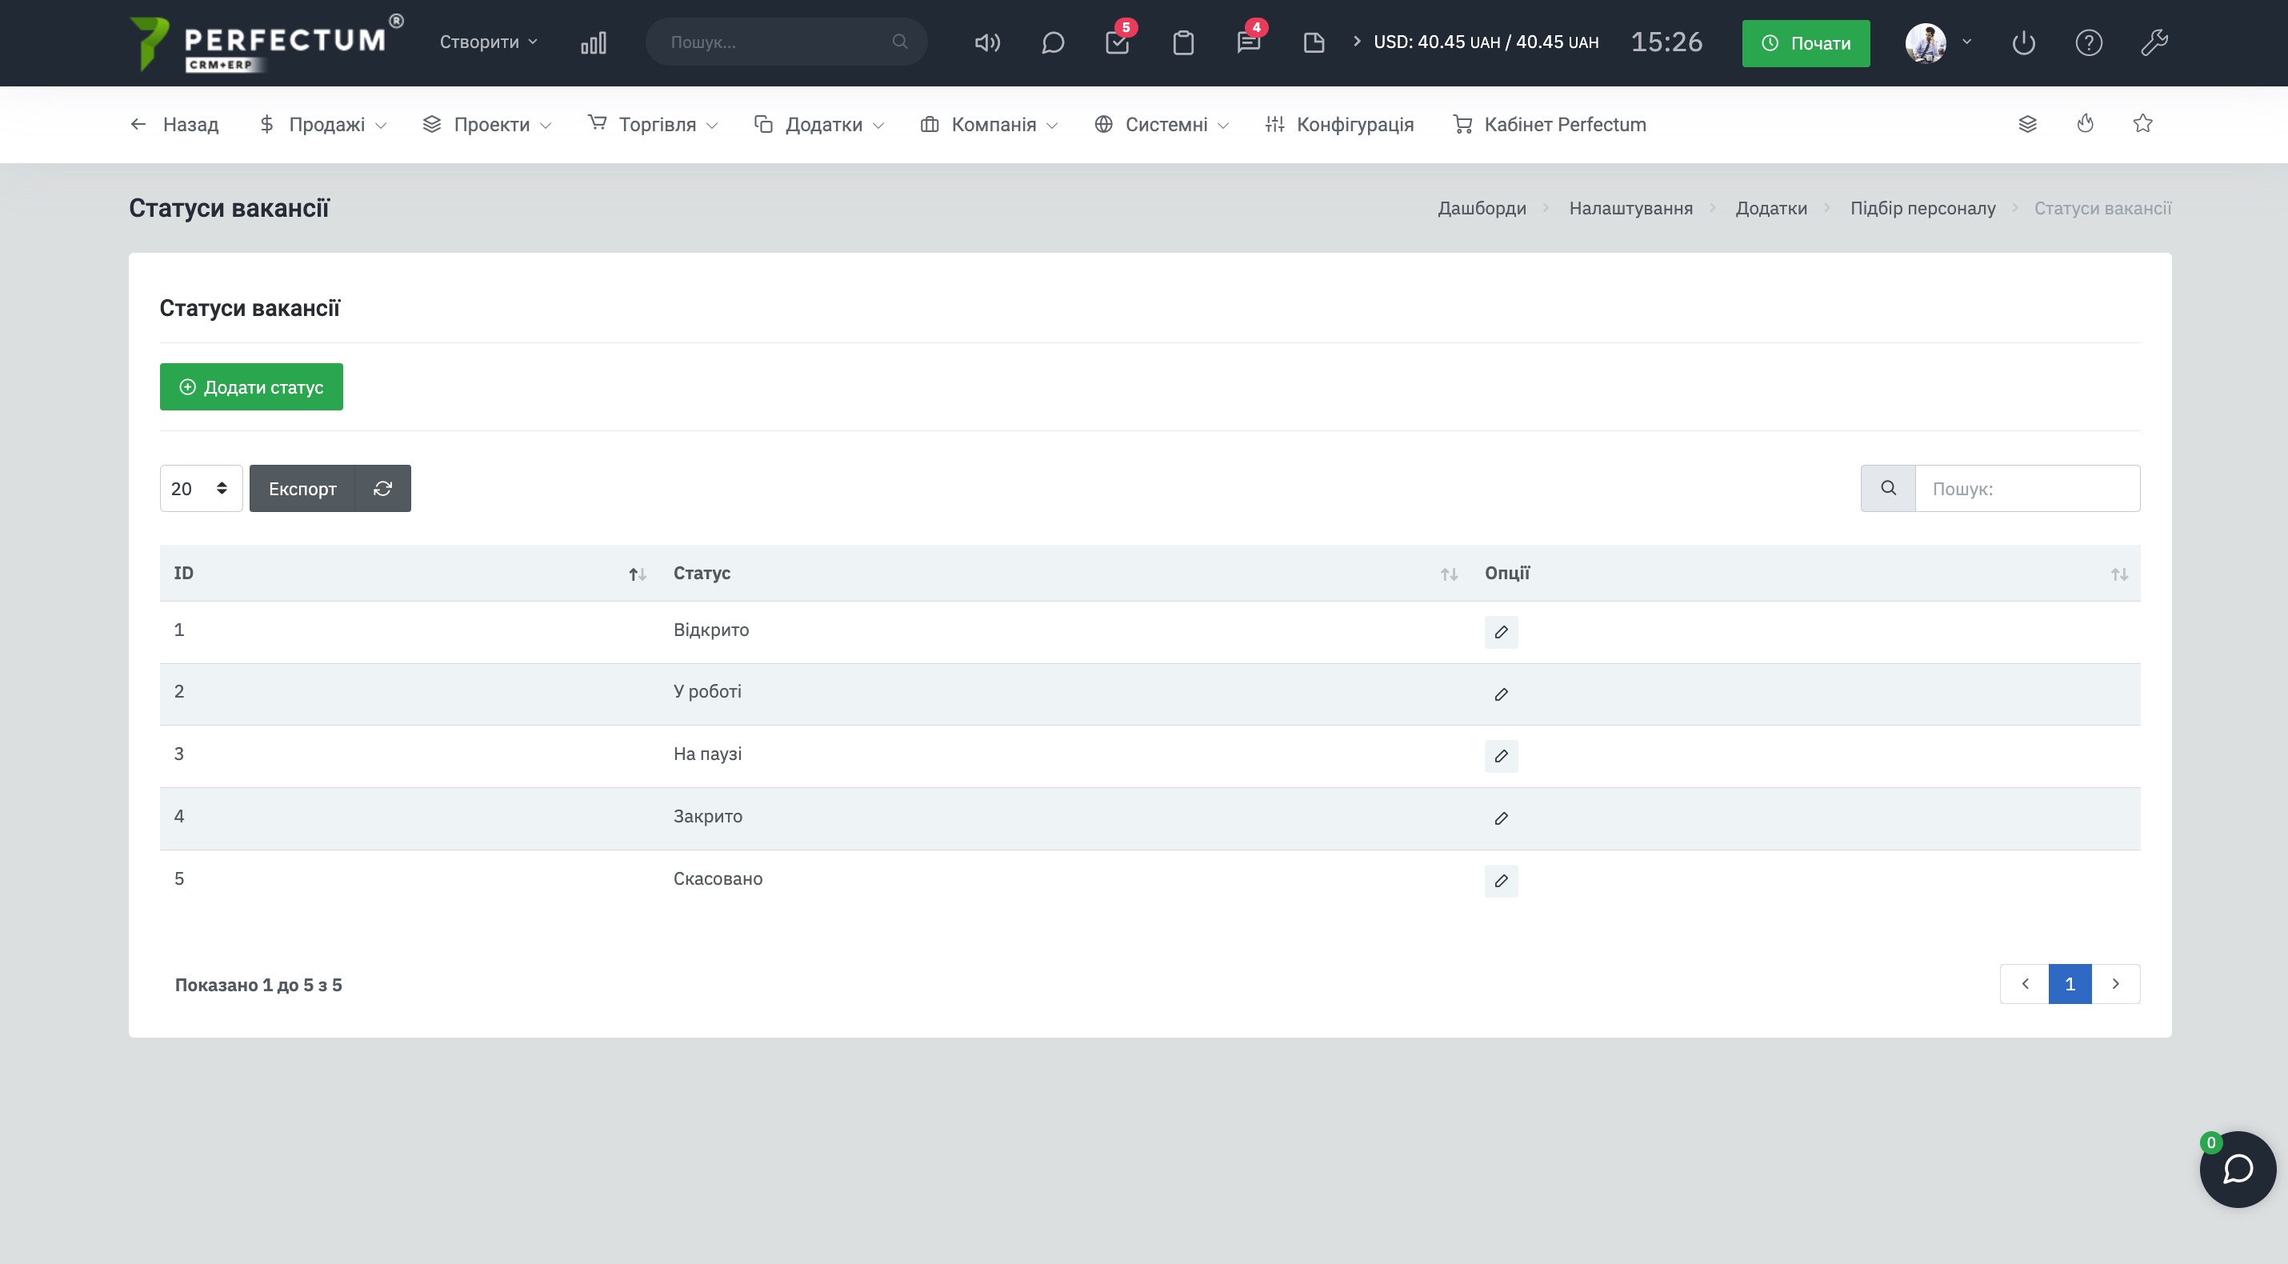Click the magnifier icon in top search
The width and height of the screenshot is (2288, 1264).
(x=899, y=42)
